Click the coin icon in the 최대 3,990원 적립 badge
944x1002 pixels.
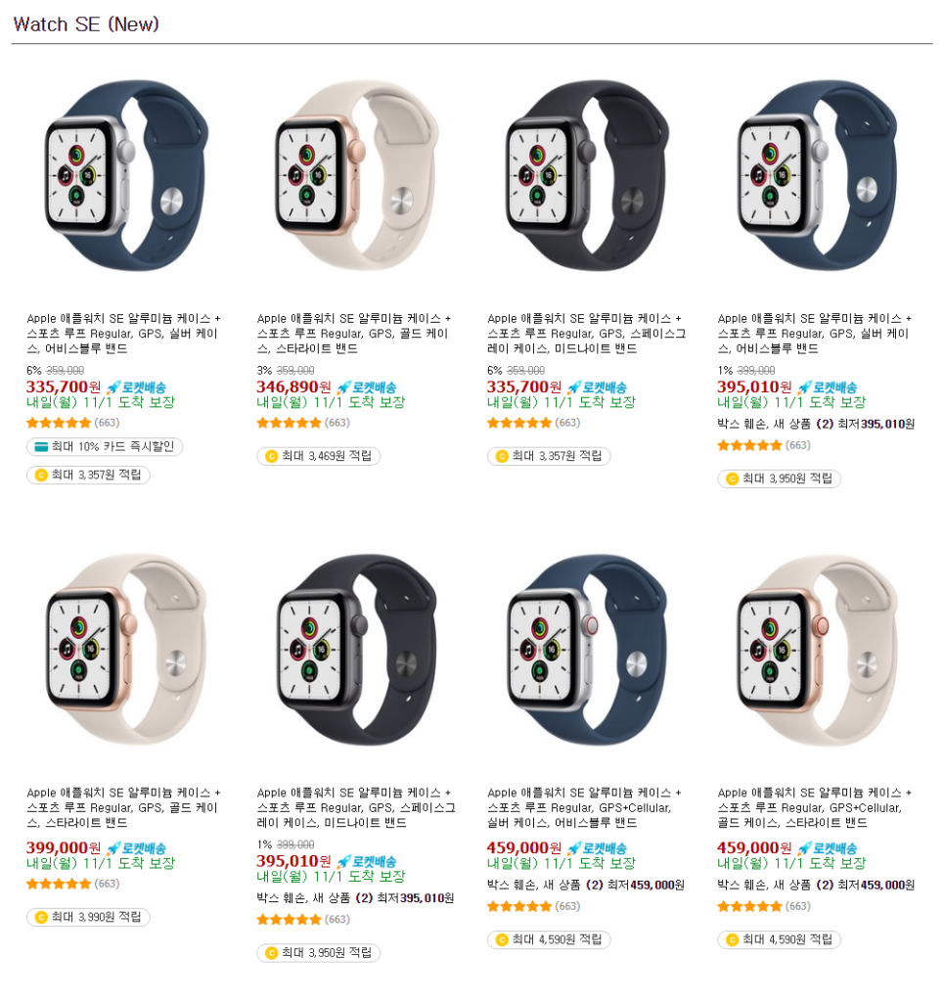tap(41, 918)
